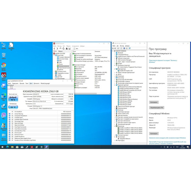Select Power On Hours SMART row

click(x=41, y=135)
